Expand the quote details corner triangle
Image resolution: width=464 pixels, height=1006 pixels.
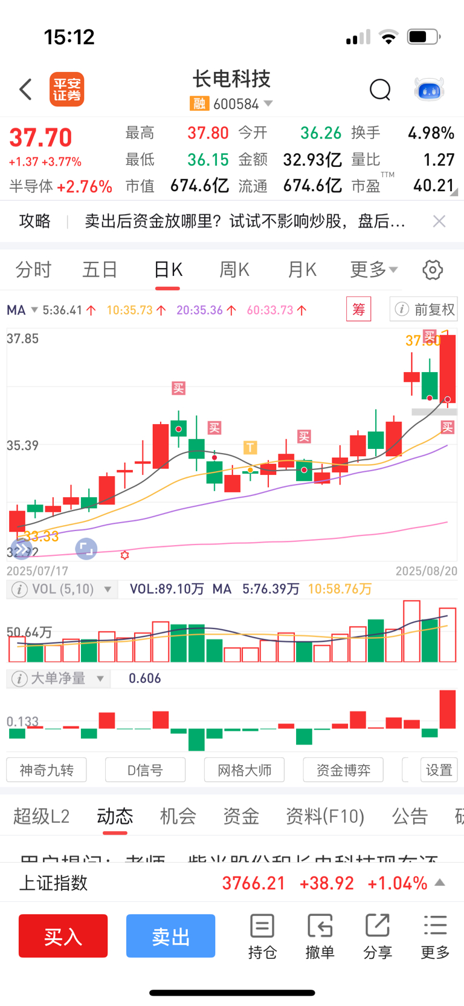pos(454,192)
